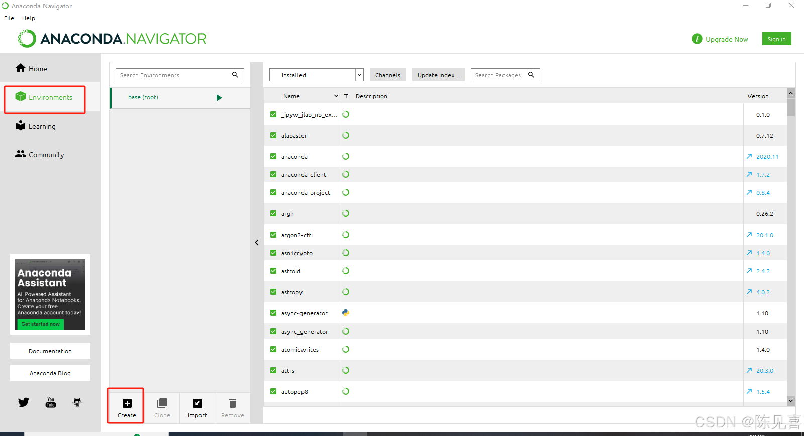
Task: Click the T column header
Action: (x=346, y=96)
